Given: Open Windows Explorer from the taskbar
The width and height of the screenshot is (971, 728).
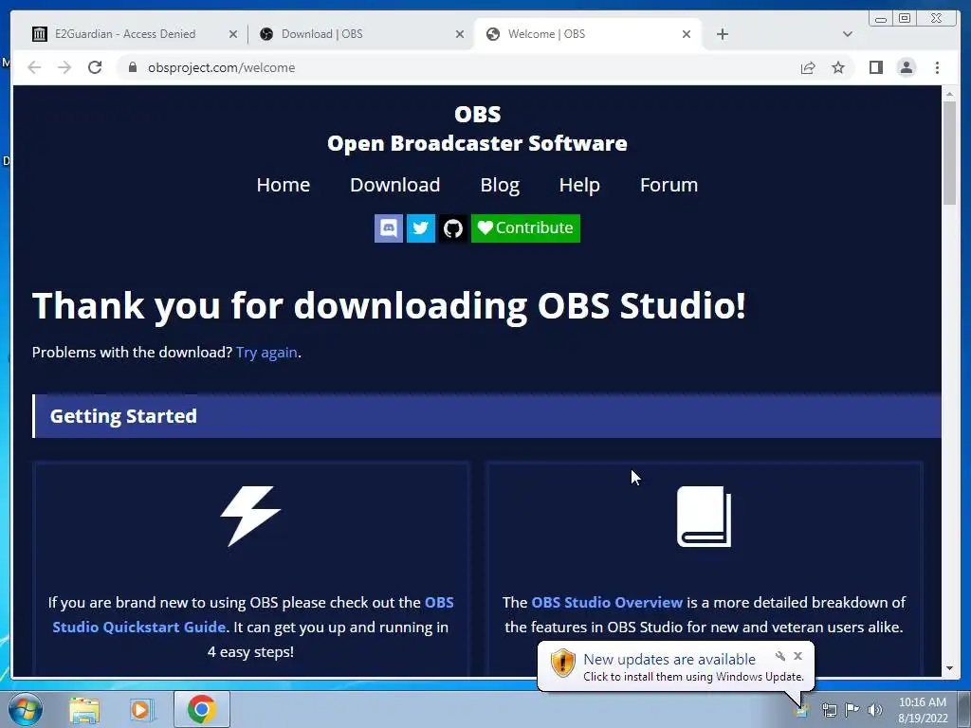Looking at the screenshot, I should [x=84, y=709].
